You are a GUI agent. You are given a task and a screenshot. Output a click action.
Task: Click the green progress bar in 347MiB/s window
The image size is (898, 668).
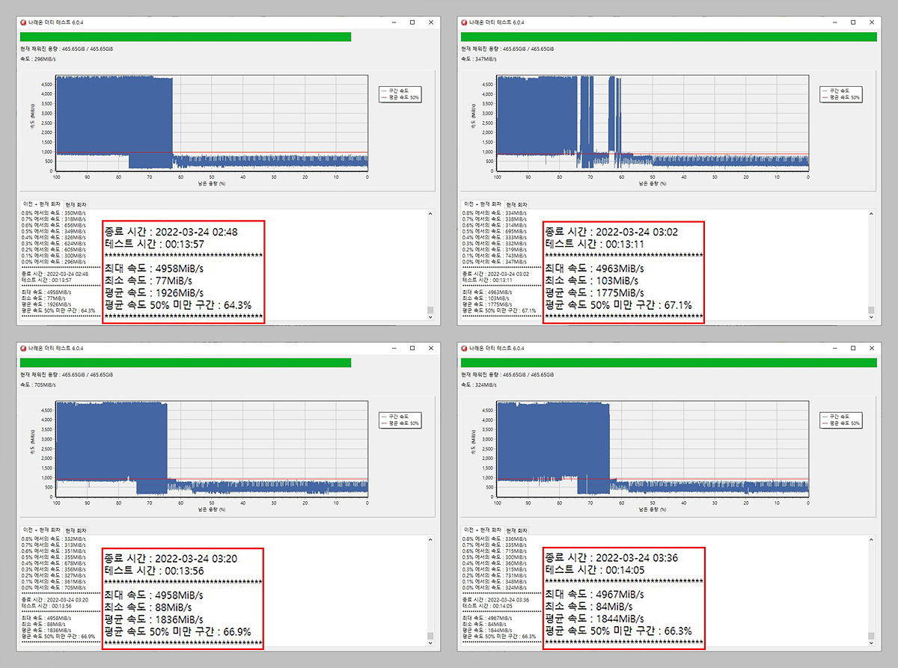669,37
